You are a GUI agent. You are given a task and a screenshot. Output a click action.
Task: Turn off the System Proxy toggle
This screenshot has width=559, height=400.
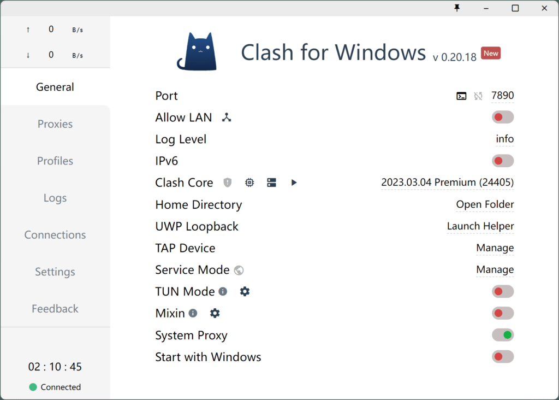tap(502, 335)
